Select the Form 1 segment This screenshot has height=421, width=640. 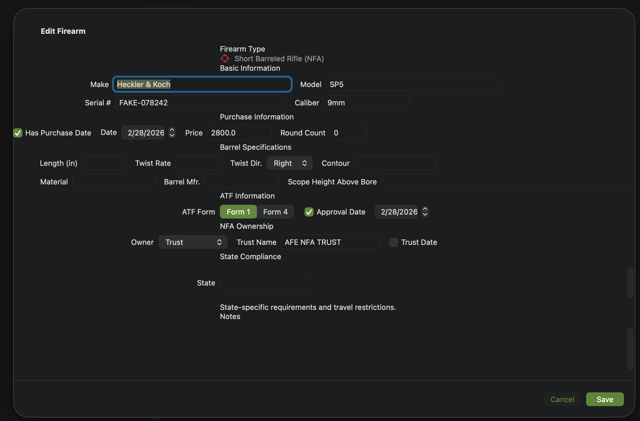pyautogui.click(x=238, y=212)
